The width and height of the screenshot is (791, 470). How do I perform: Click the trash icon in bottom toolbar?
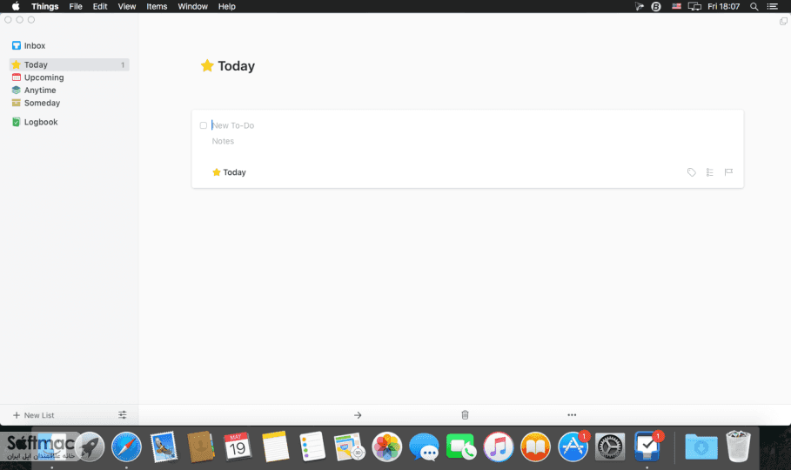pos(466,415)
